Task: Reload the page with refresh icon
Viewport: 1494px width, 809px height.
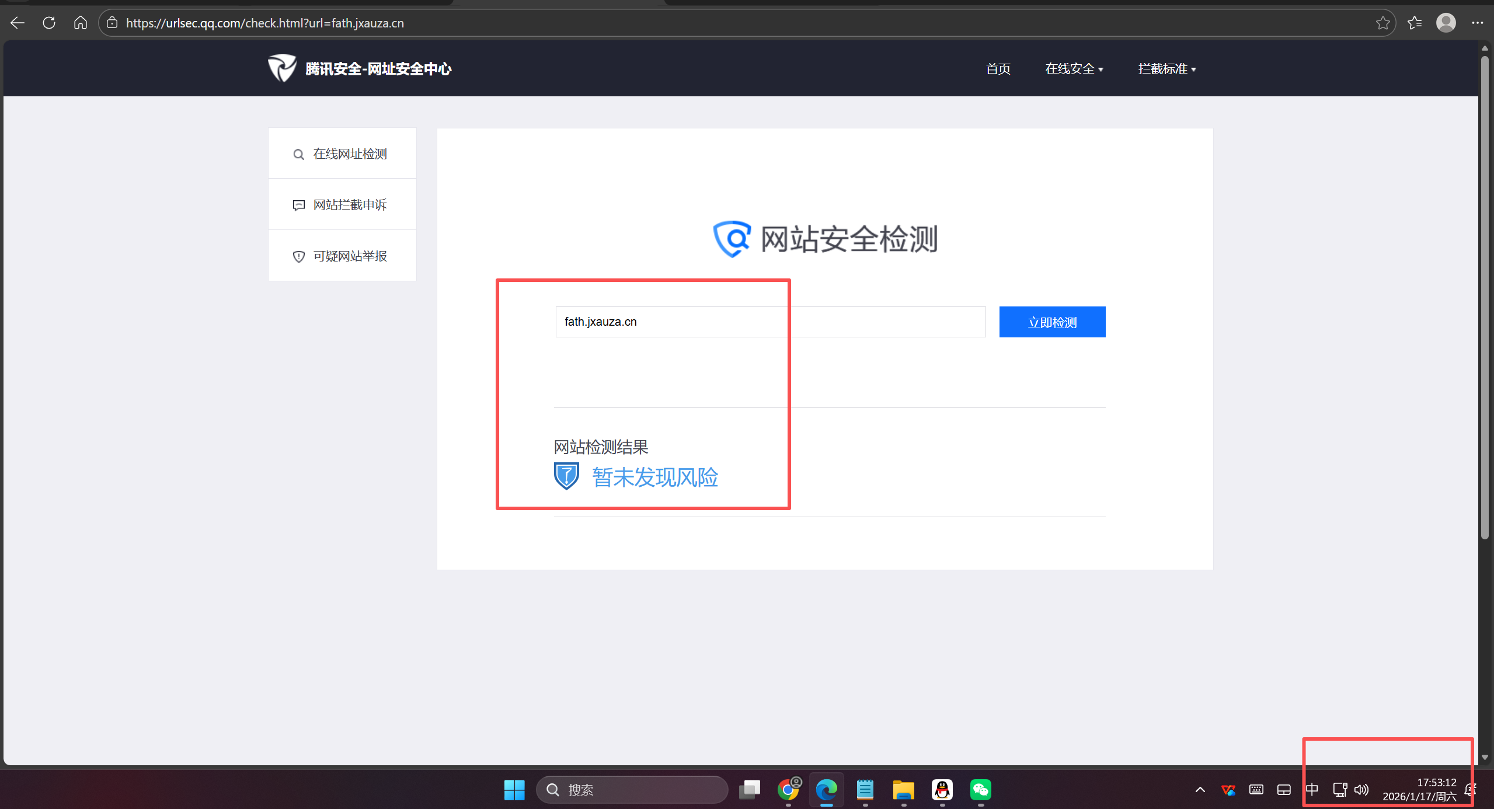Action: [x=49, y=23]
